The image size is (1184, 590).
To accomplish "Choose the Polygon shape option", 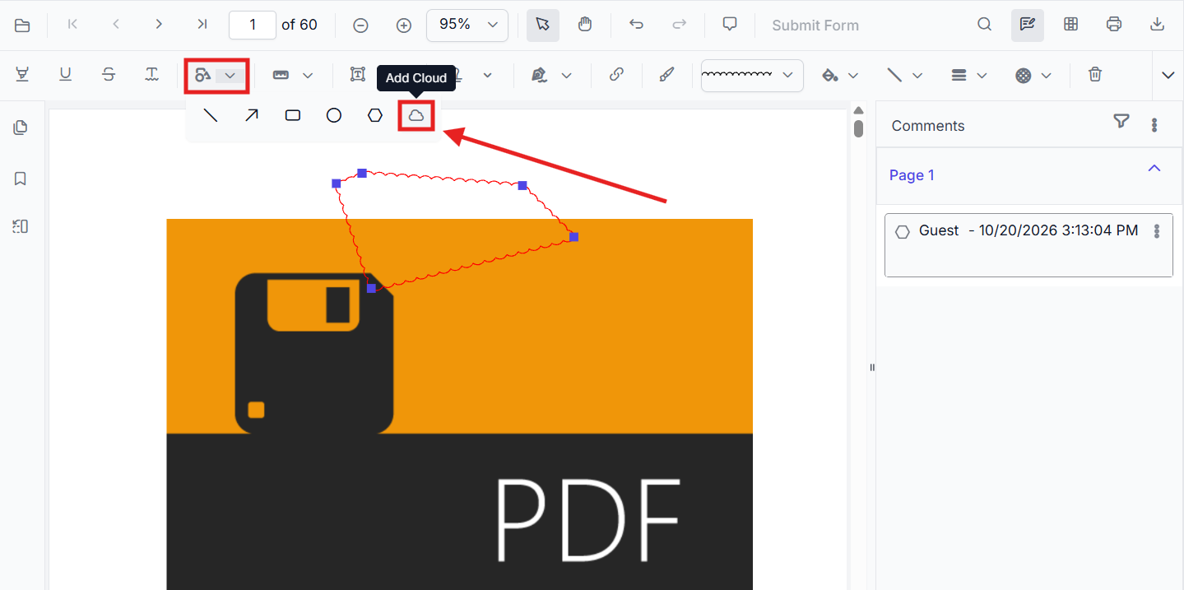I will click(x=375, y=115).
